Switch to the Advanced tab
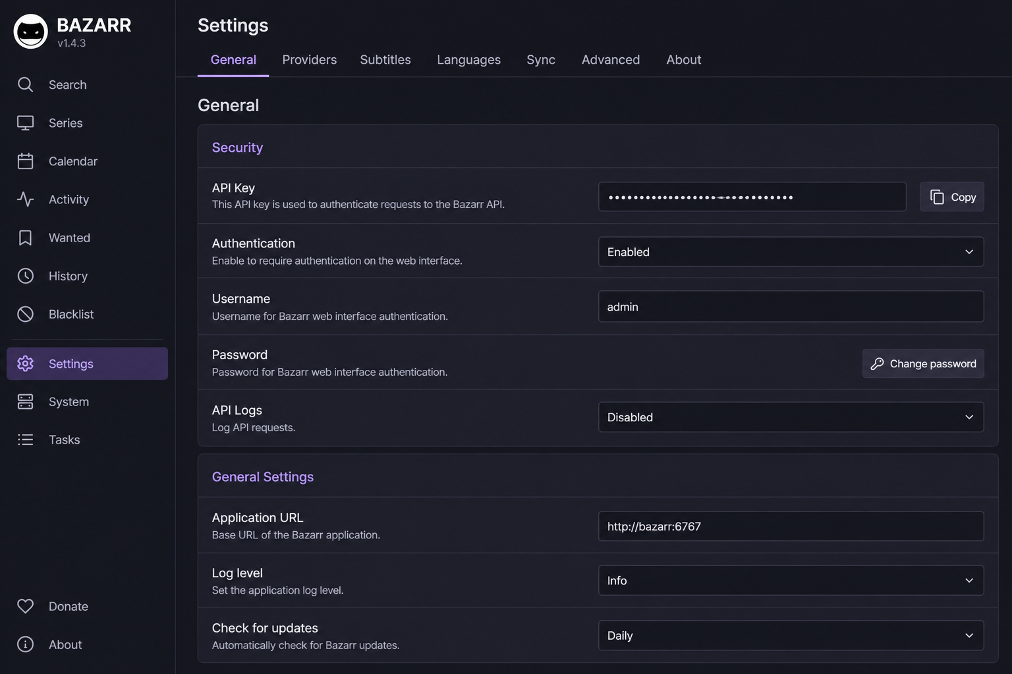Viewport: 1012px width, 674px height. pos(611,60)
